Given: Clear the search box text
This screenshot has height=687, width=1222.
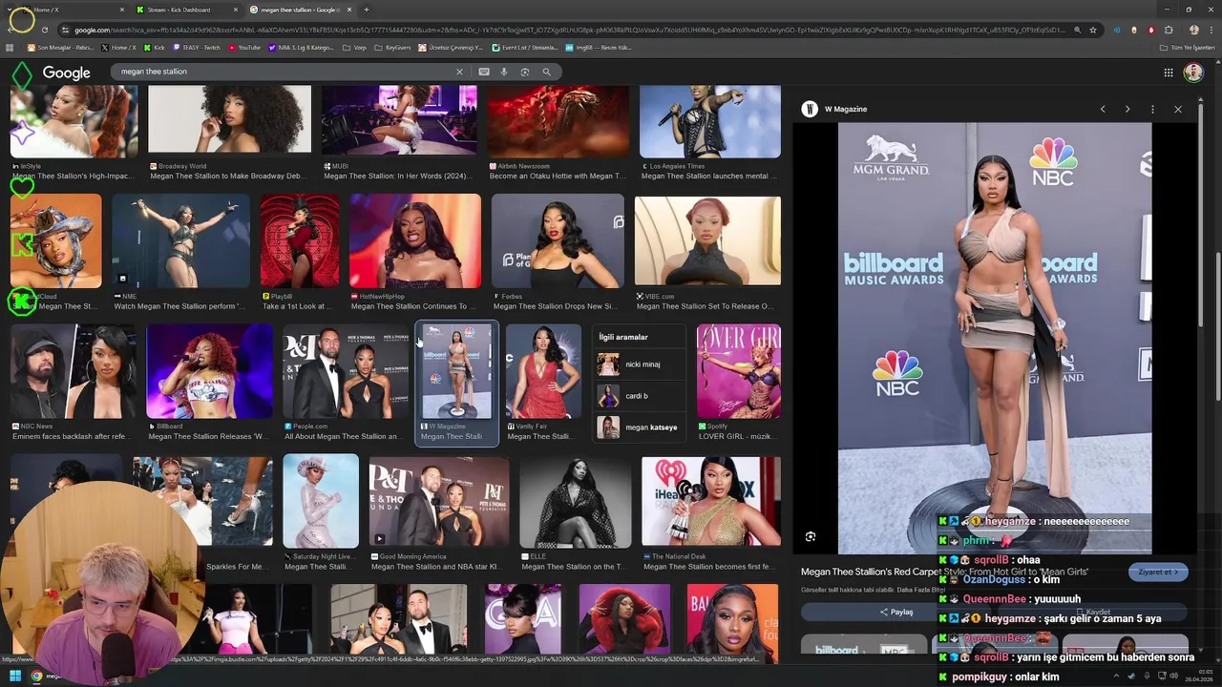Looking at the screenshot, I should (459, 72).
